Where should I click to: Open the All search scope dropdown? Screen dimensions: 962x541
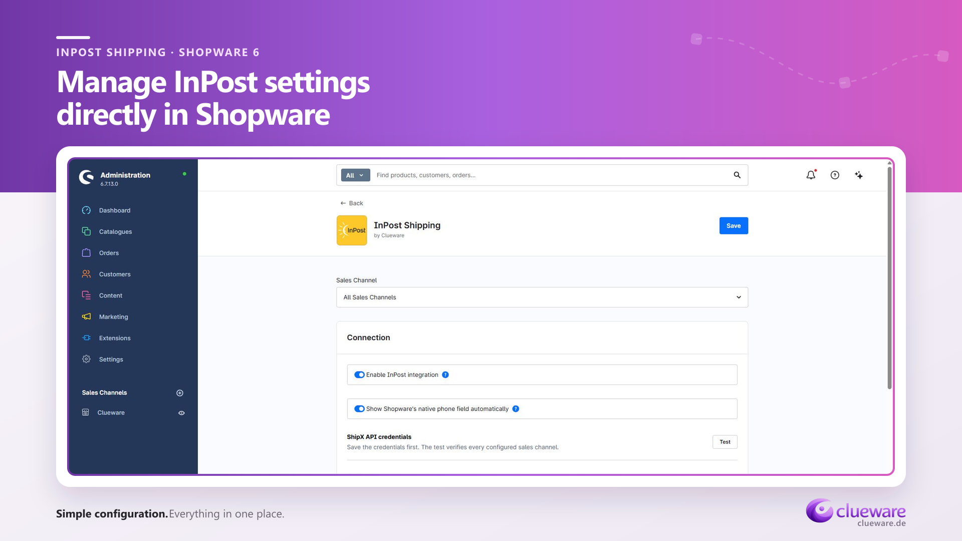[x=355, y=175]
